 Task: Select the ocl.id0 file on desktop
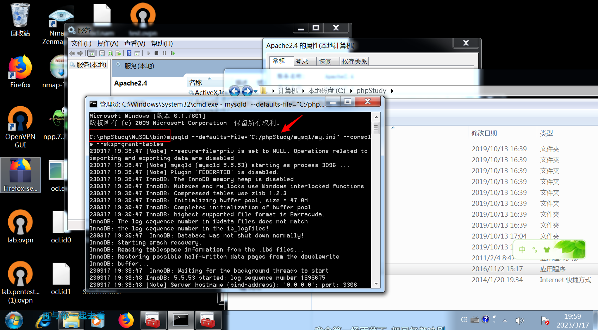tap(61, 227)
